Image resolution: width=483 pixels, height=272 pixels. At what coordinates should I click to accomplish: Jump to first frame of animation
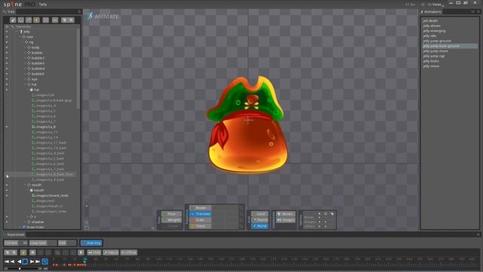[x=7, y=261]
